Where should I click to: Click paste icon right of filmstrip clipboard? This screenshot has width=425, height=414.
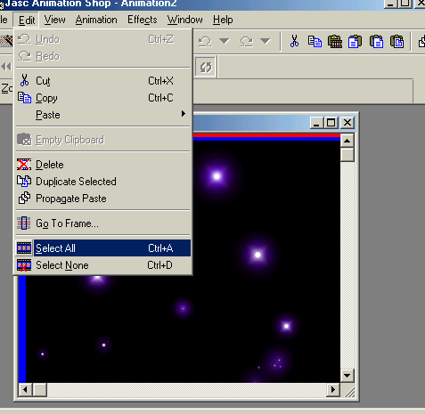[x=356, y=42]
